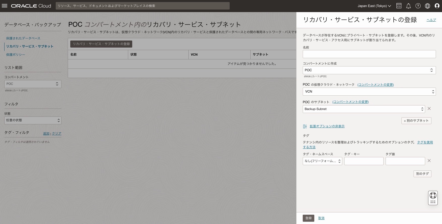
Task: Click the アイテムが見つかりませんでした message
Action: pyautogui.click(x=252, y=64)
